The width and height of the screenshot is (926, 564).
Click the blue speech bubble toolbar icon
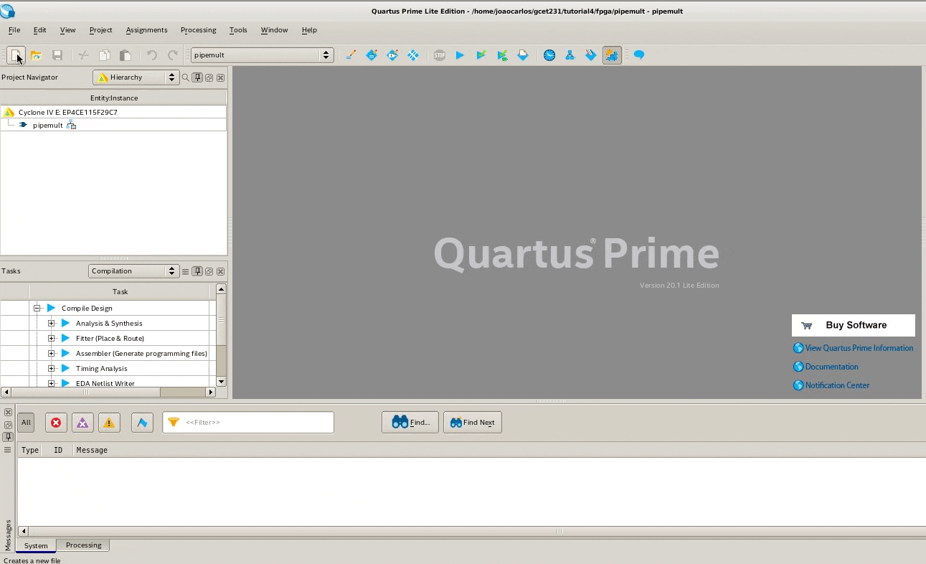click(x=639, y=55)
